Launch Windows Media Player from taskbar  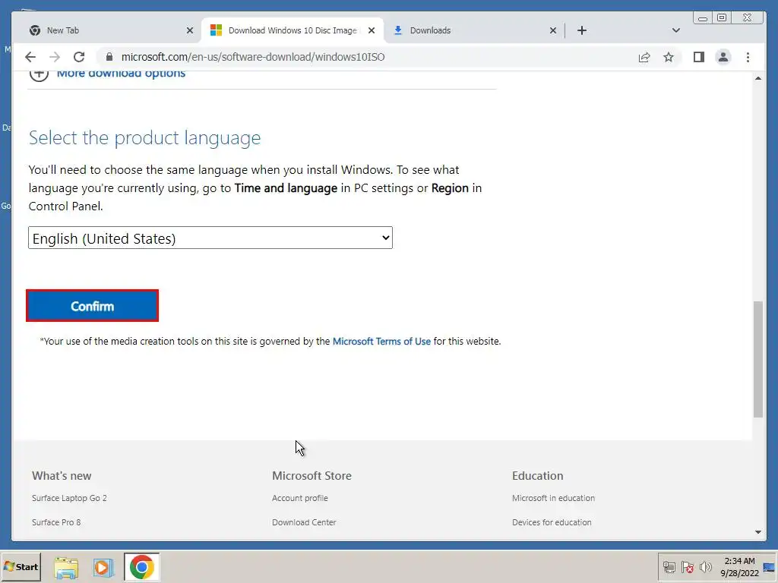tap(103, 567)
